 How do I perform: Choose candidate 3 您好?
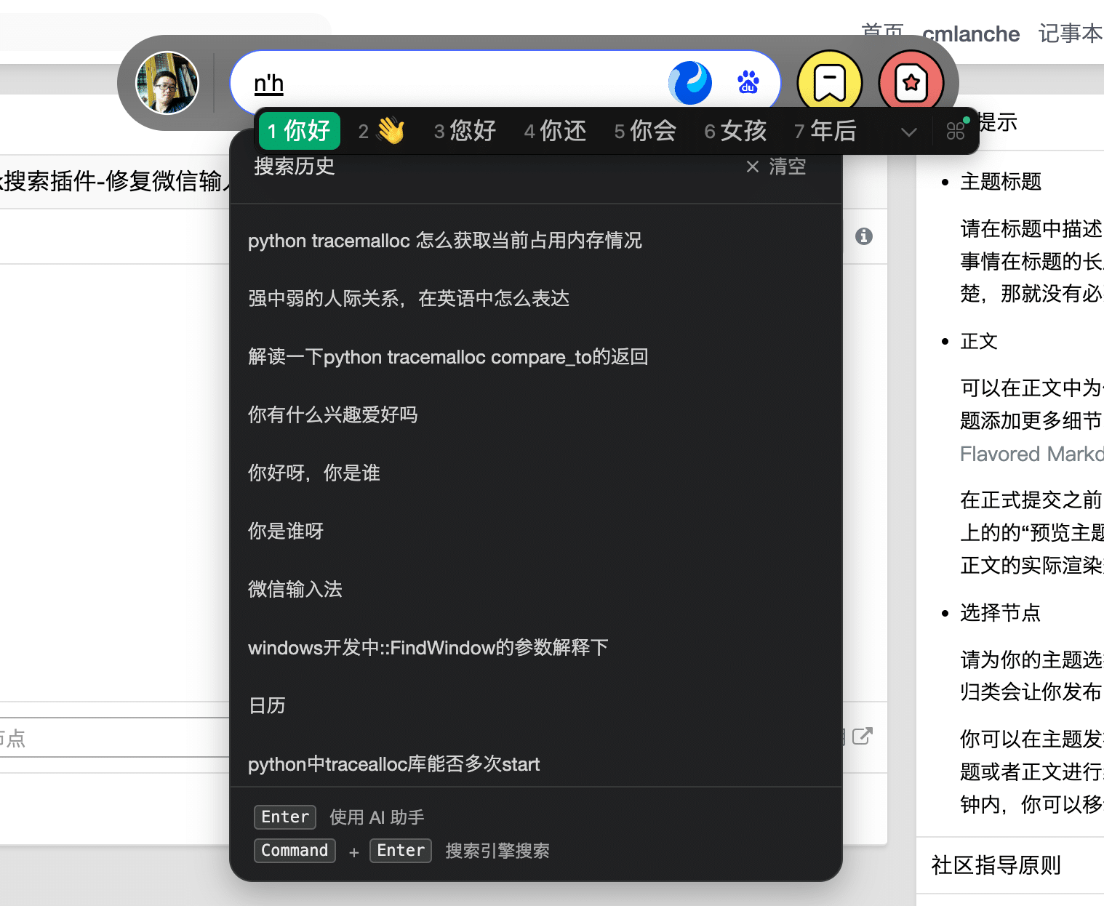pyautogui.click(x=464, y=131)
